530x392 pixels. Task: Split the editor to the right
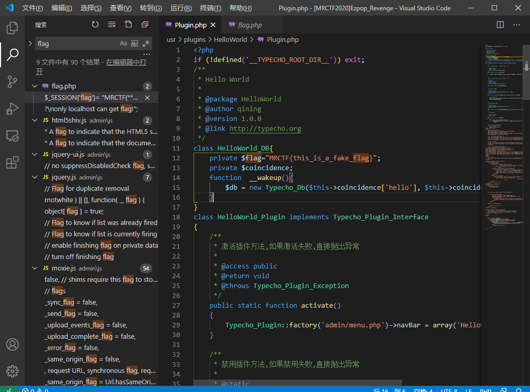(500, 25)
